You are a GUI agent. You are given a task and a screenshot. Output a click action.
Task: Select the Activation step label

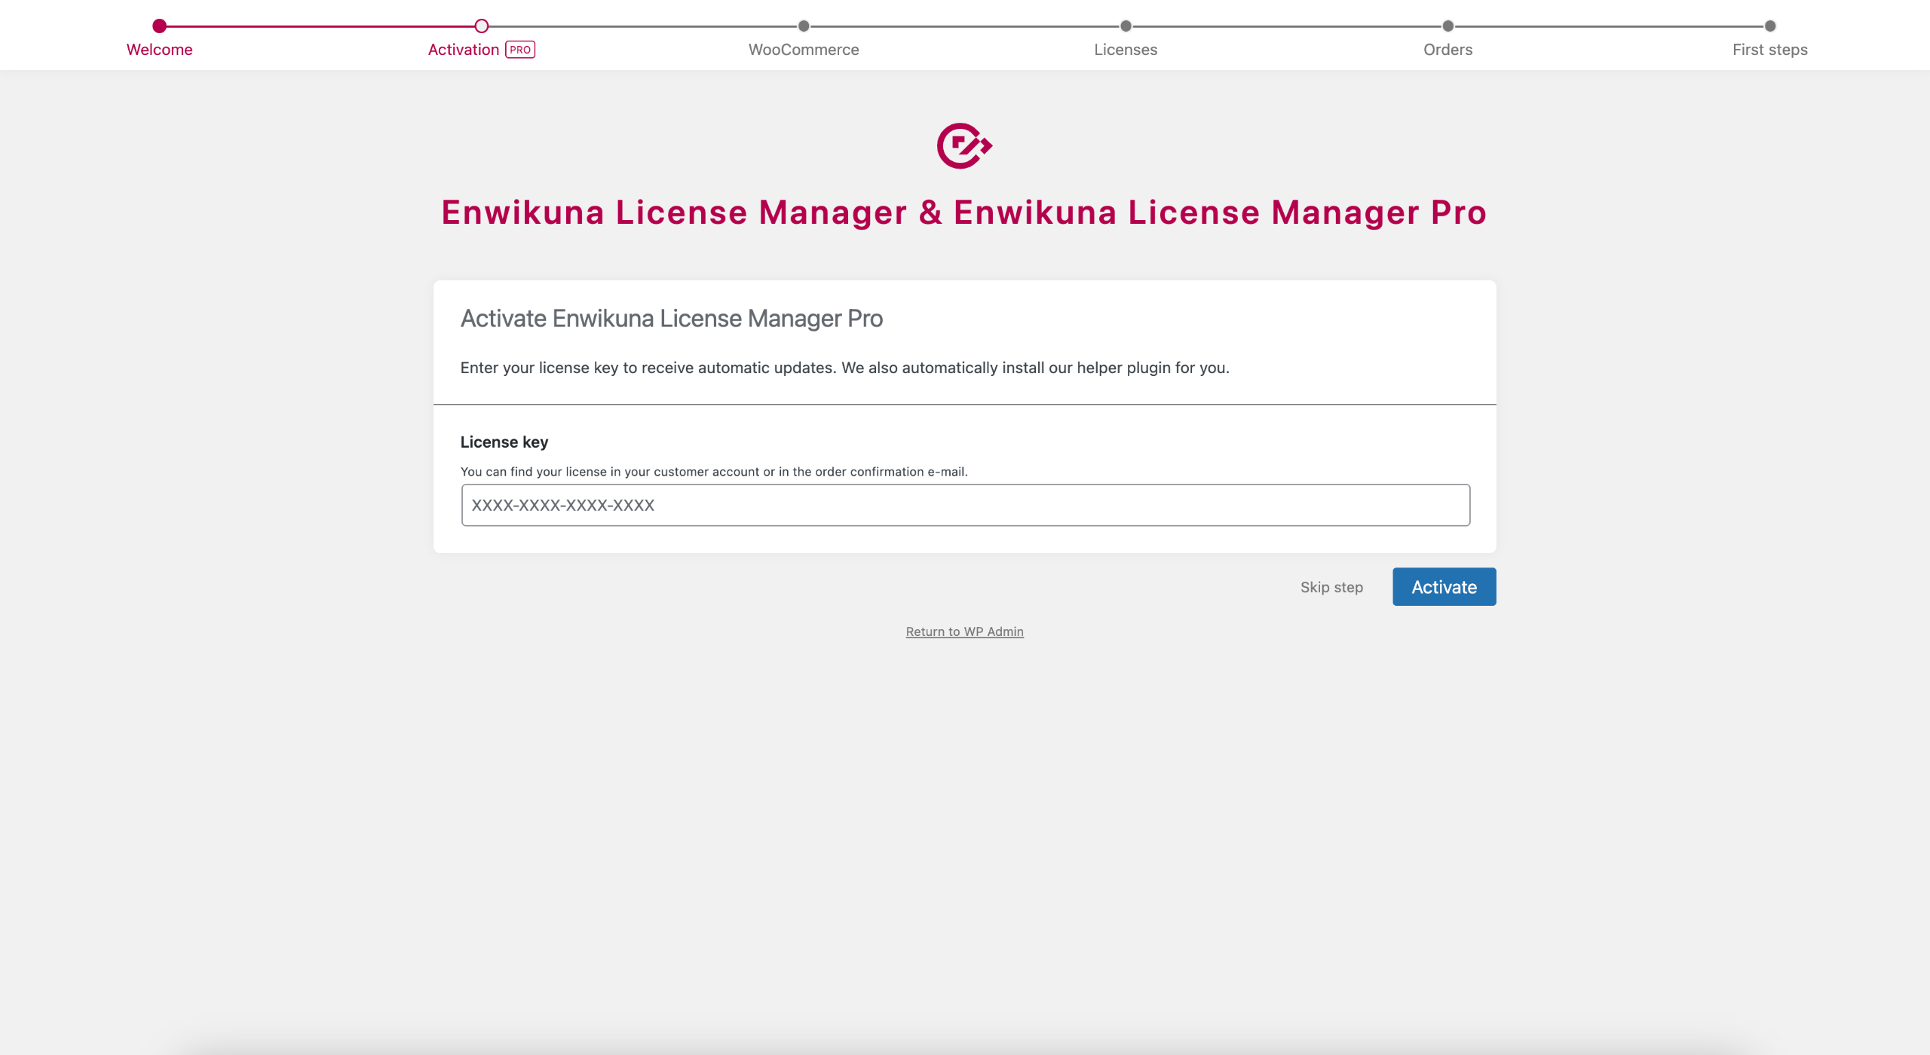(x=464, y=50)
